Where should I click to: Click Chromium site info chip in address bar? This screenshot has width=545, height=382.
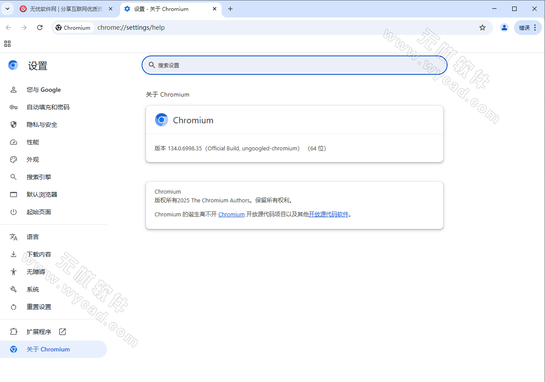point(73,28)
